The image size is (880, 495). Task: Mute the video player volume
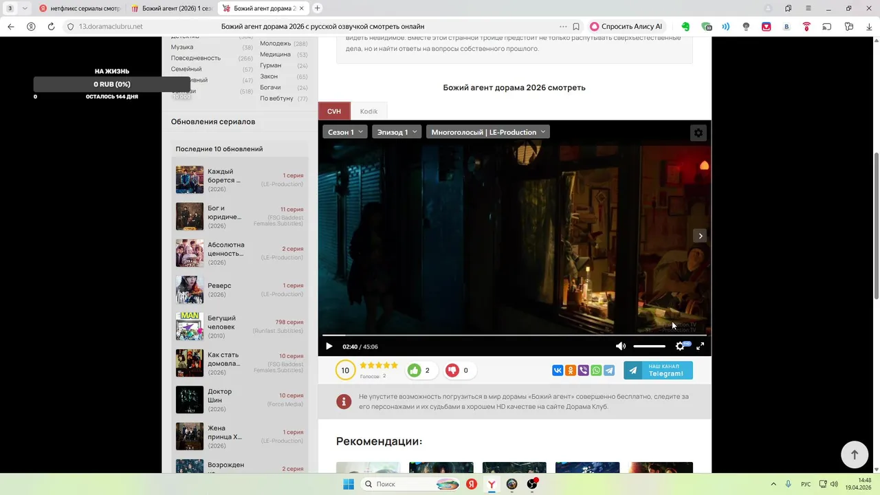(620, 346)
